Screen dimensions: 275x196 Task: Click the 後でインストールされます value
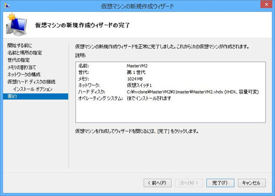148,98
